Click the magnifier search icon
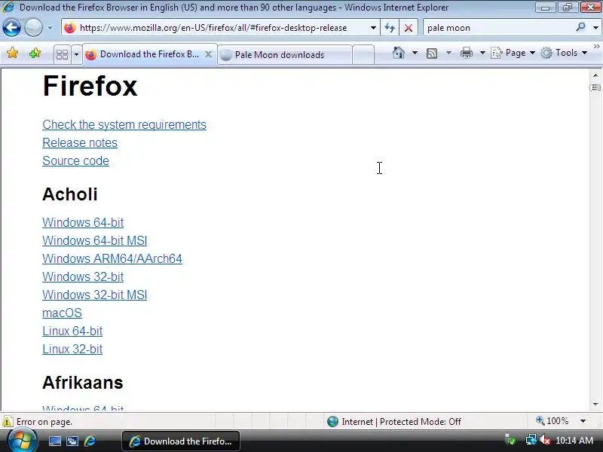This screenshot has height=452, width=603. pyautogui.click(x=580, y=27)
